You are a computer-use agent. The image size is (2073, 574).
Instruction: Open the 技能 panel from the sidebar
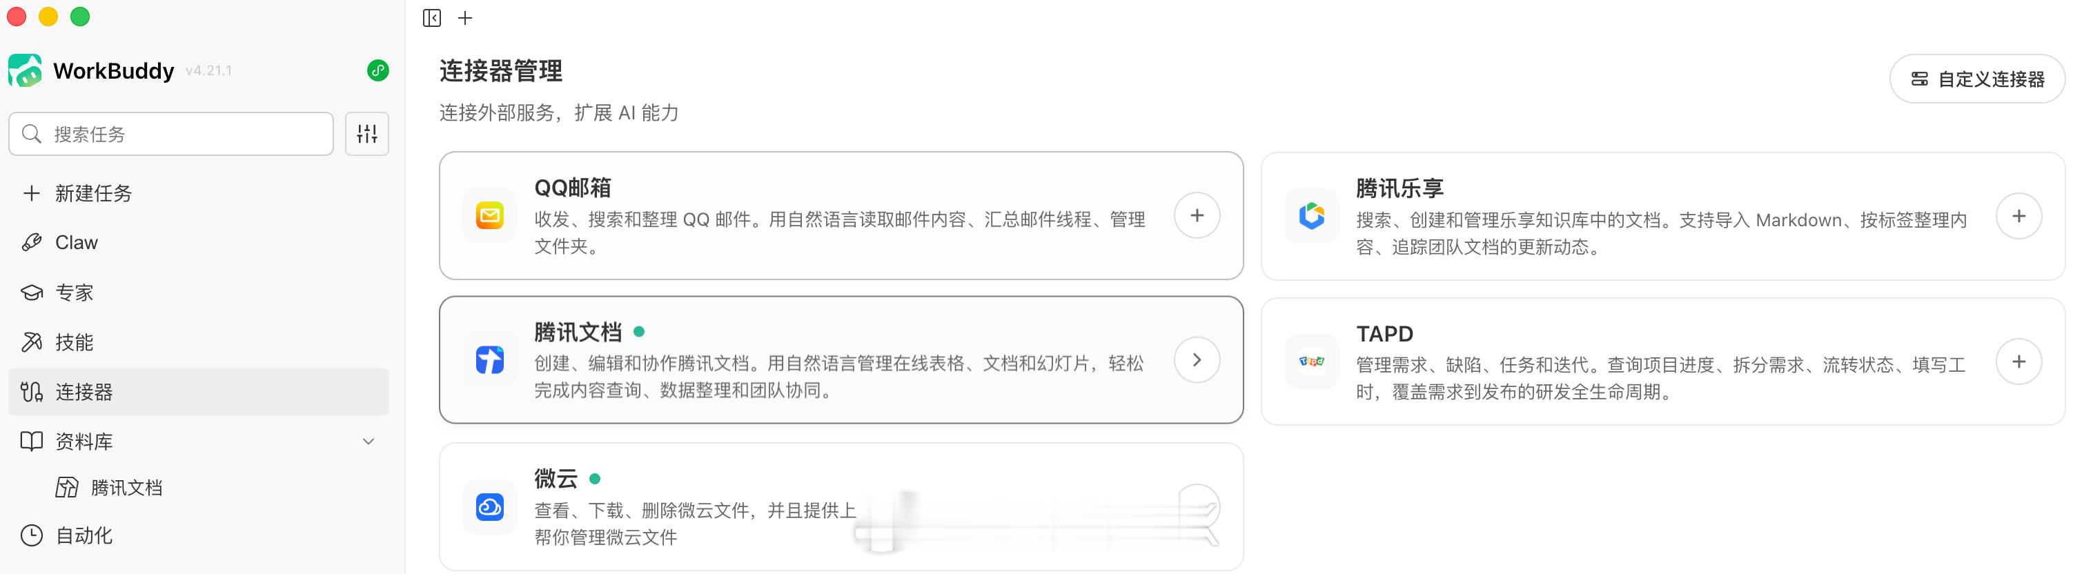click(73, 342)
